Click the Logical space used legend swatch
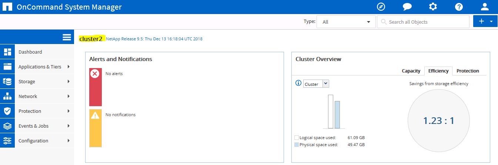 297,138
